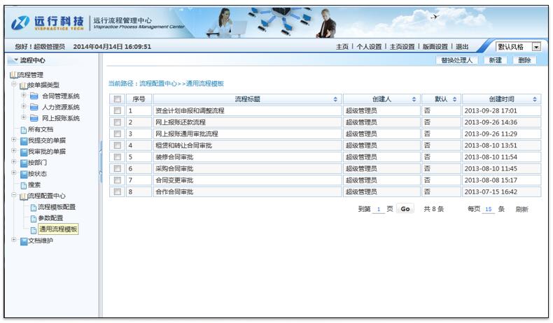Click 退出 in the top menu
Image resolution: width=553 pixels, height=323 pixels.
click(x=461, y=47)
